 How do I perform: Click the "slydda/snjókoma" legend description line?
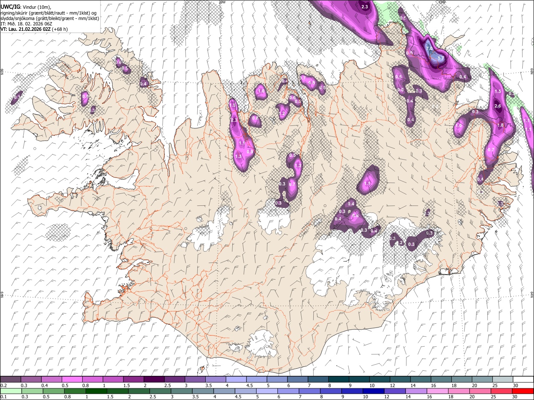[x=50, y=18]
